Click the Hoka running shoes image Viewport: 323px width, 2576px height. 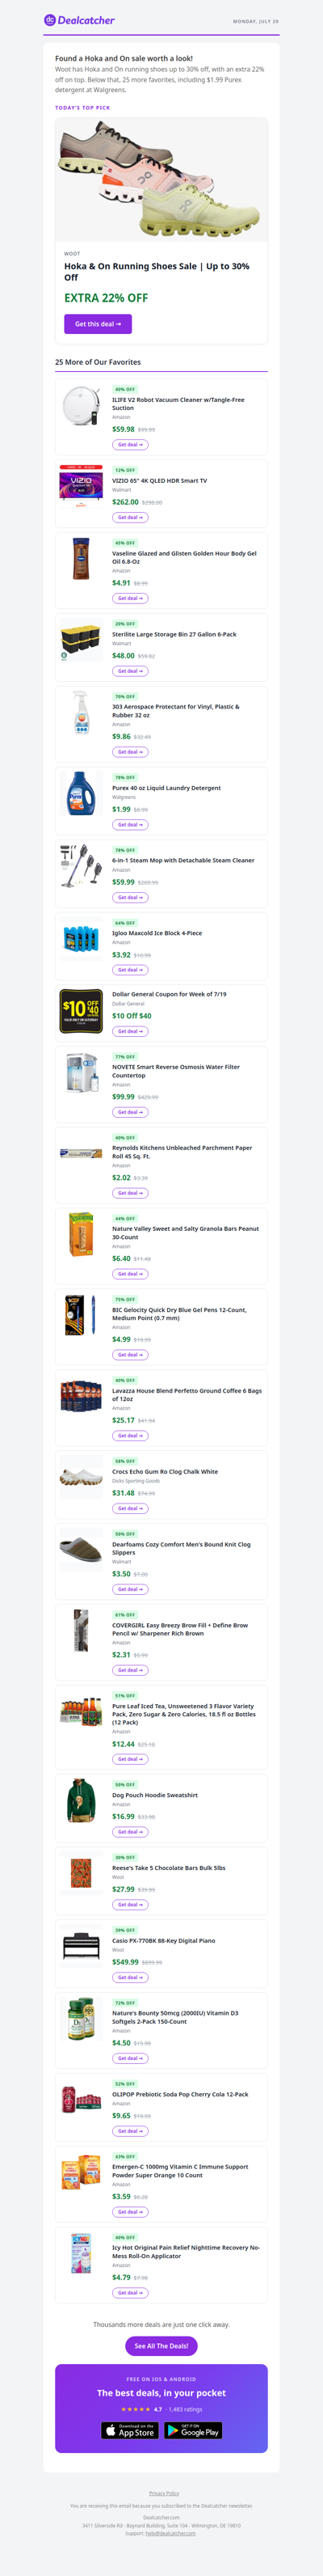161,180
